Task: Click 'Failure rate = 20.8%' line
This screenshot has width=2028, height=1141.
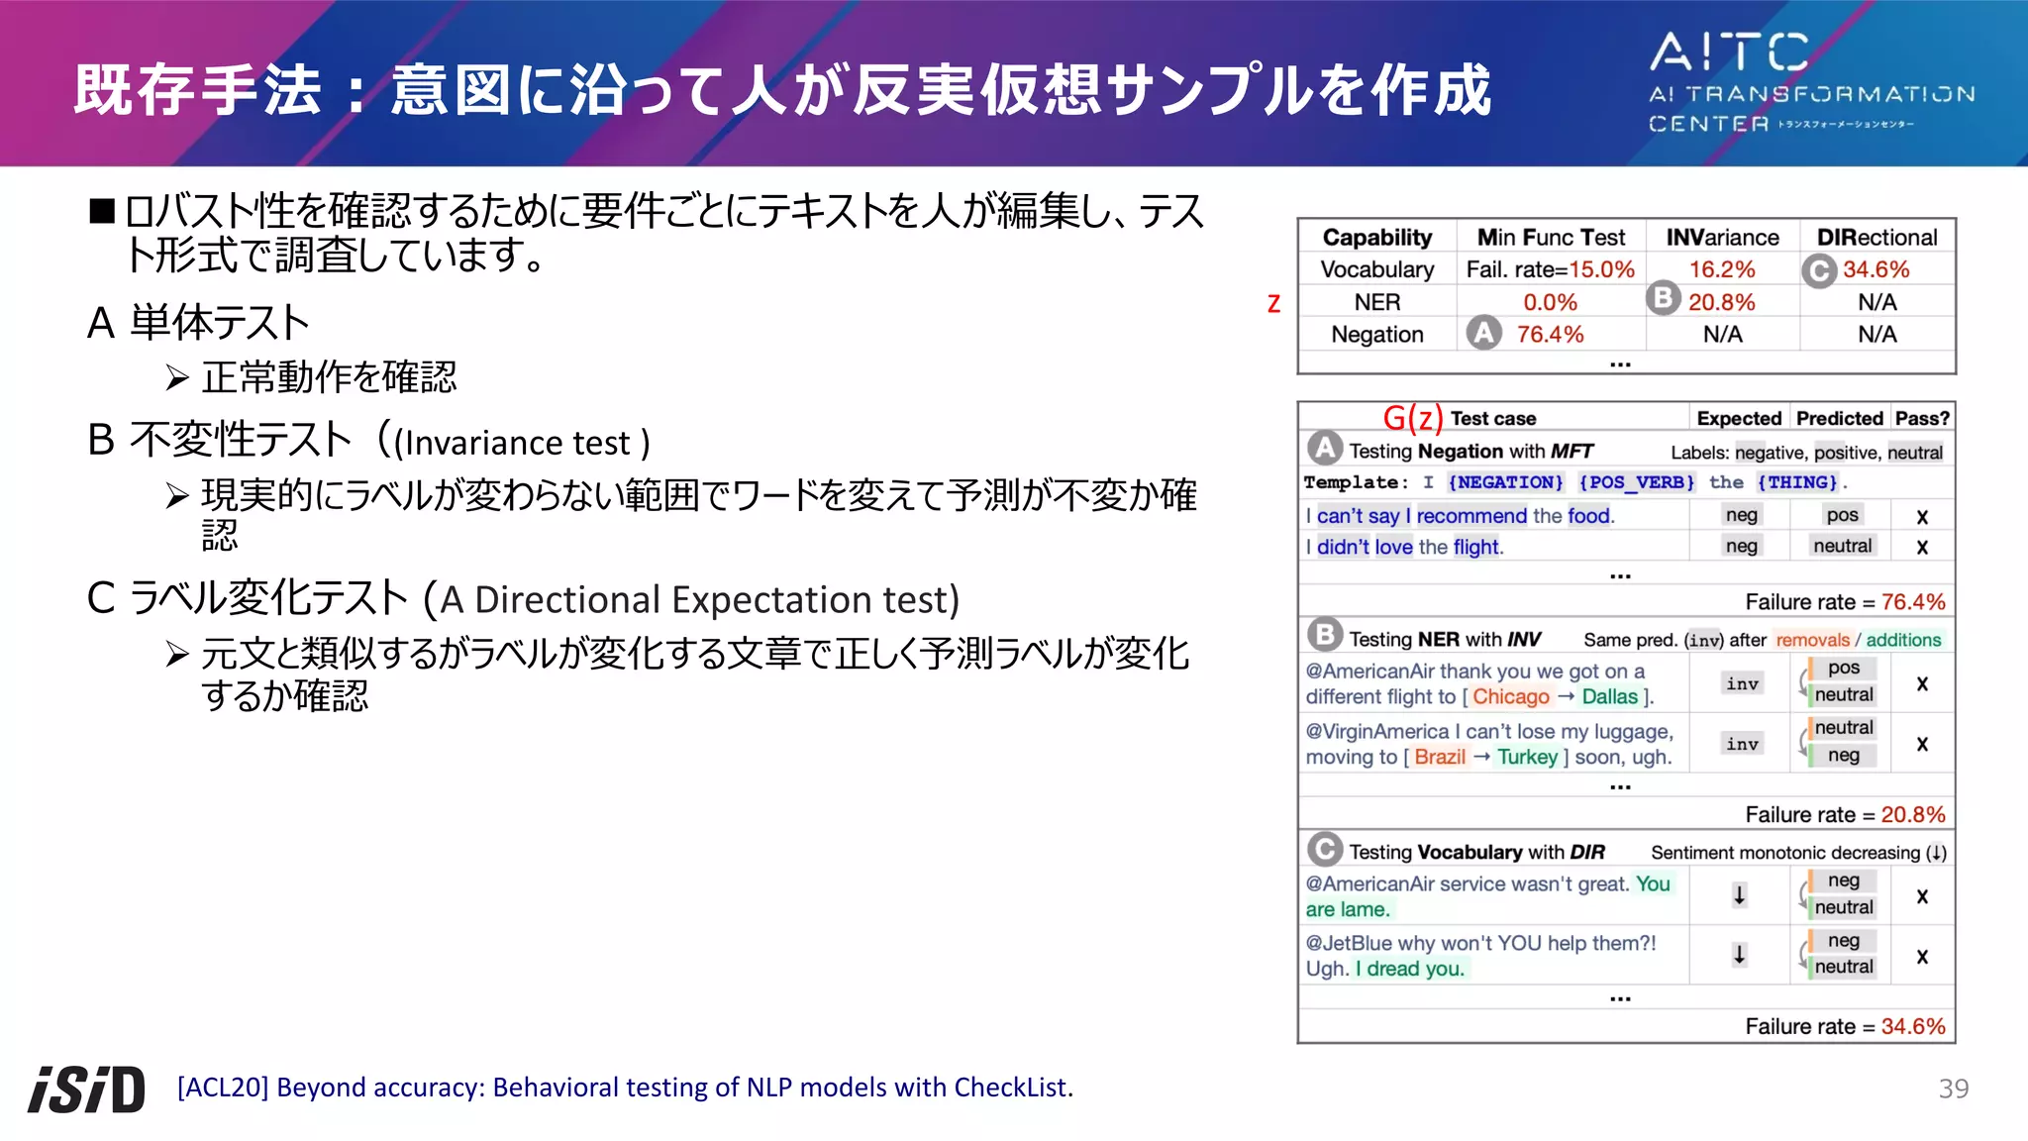Action: (x=1845, y=815)
